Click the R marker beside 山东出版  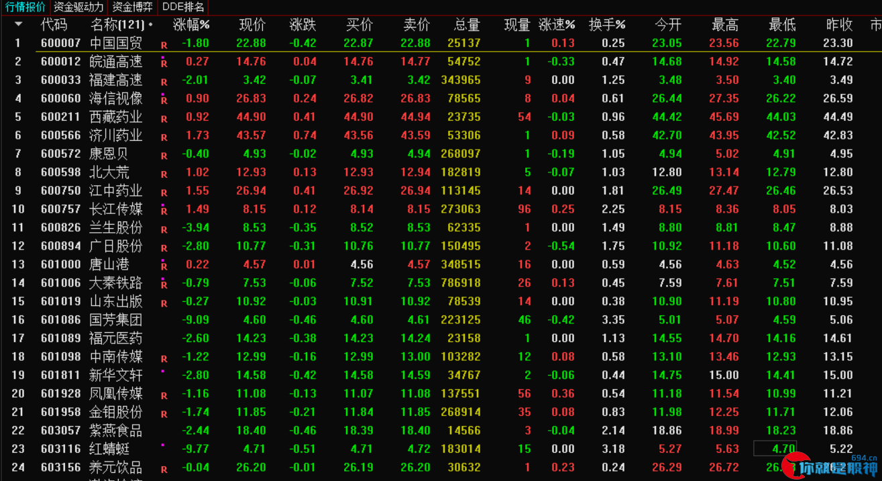pyautogui.click(x=164, y=303)
